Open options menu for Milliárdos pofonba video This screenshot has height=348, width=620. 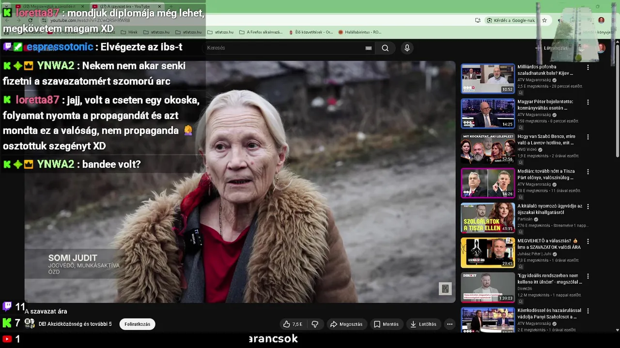588,68
